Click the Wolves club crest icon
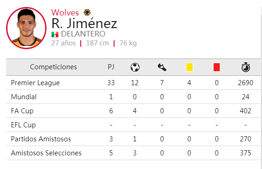Image resolution: width=262 pixels, height=169 pixels. pos(87,13)
